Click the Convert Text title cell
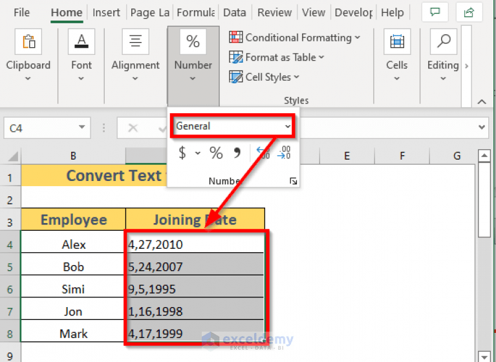The height and width of the screenshot is (362, 496). coord(94,176)
